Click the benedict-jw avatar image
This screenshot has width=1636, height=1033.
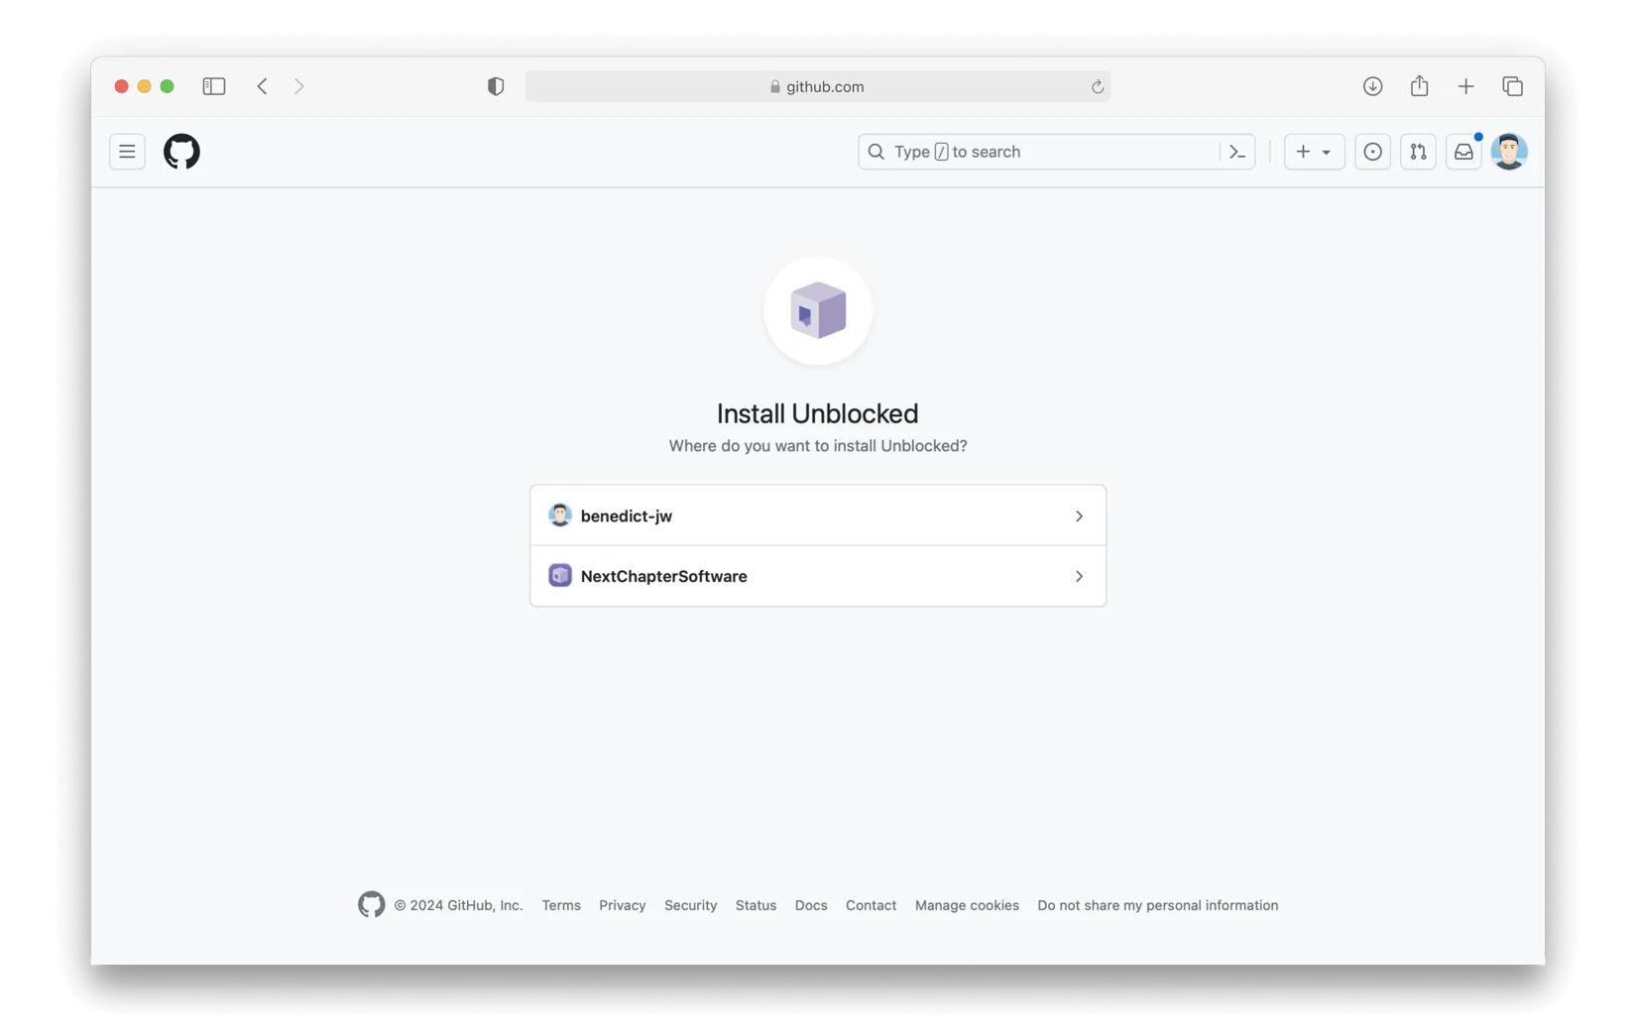(560, 516)
